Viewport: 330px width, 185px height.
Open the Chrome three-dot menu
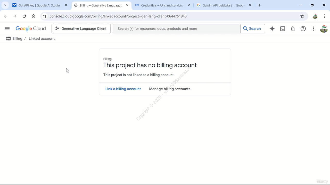point(324,16)
